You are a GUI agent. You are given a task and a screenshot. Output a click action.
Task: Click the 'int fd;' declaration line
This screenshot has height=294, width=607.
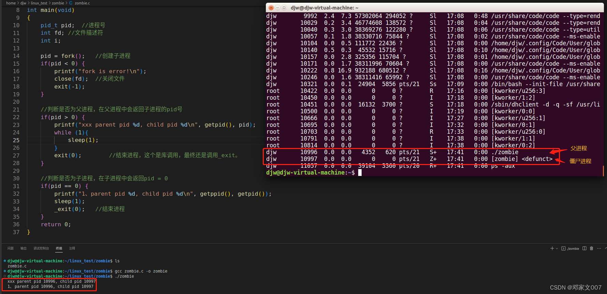[52, 33]
